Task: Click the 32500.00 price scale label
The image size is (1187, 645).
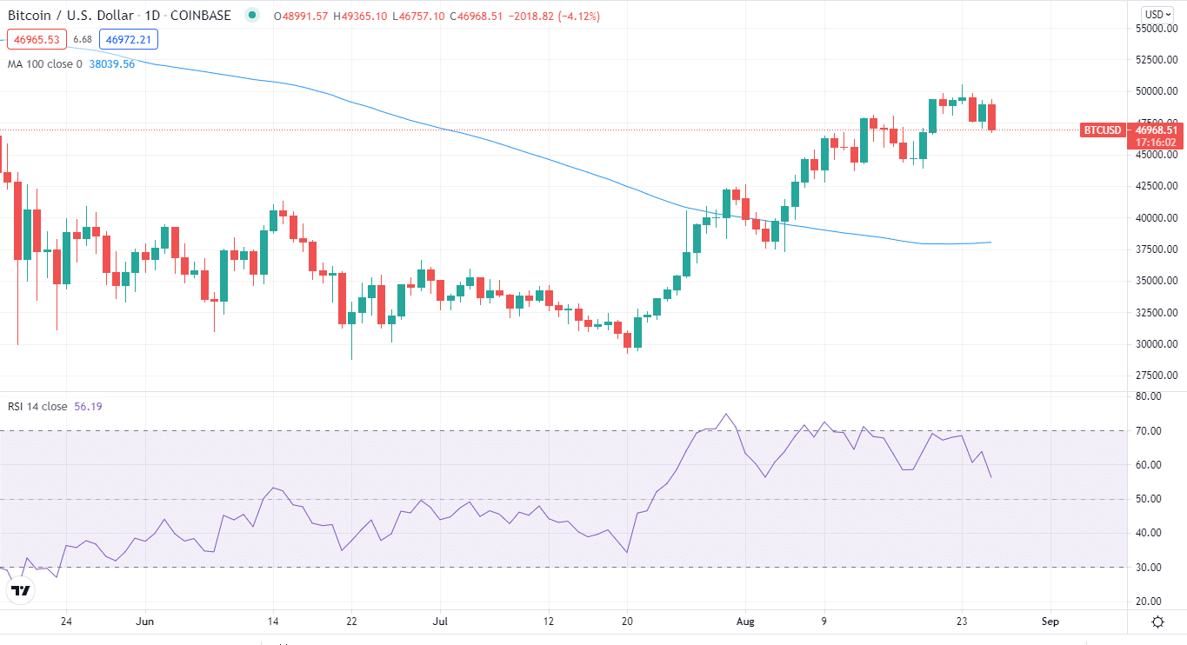Action: pyautogui.click(x=1157, y=313)
